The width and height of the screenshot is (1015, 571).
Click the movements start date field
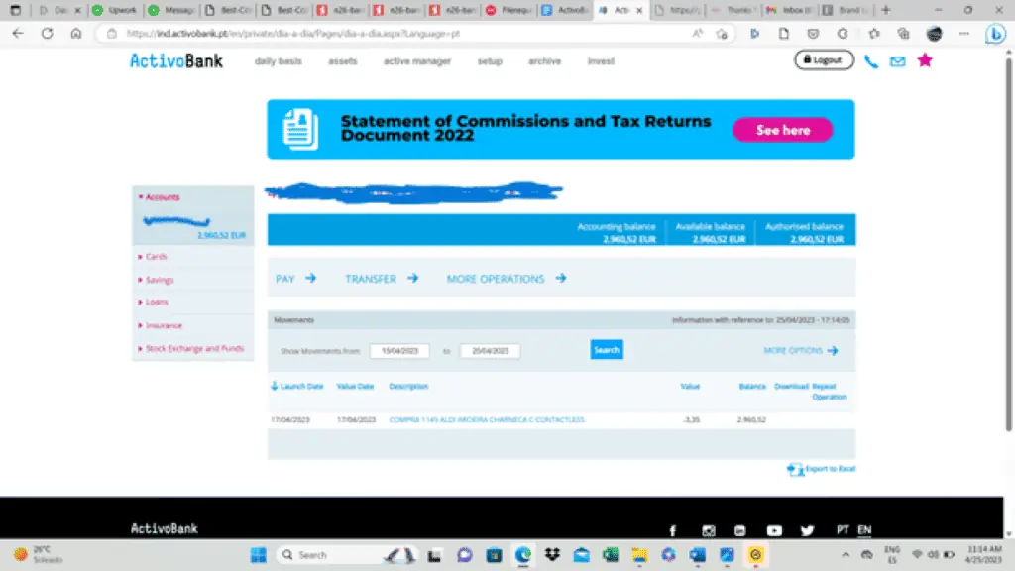[399, 351]
